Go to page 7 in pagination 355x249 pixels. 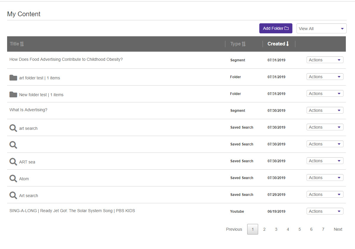click(323, 229)
